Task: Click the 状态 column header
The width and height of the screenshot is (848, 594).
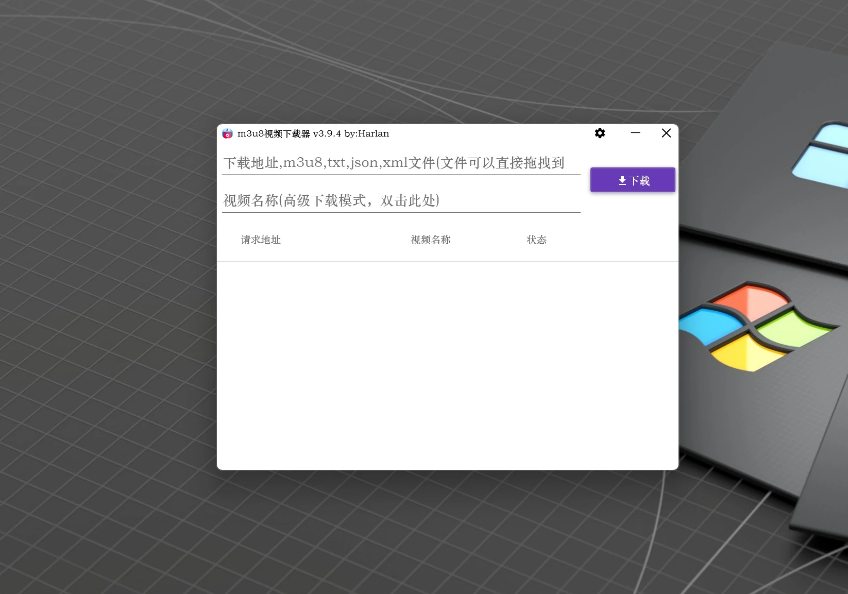Action: (536, 240)
